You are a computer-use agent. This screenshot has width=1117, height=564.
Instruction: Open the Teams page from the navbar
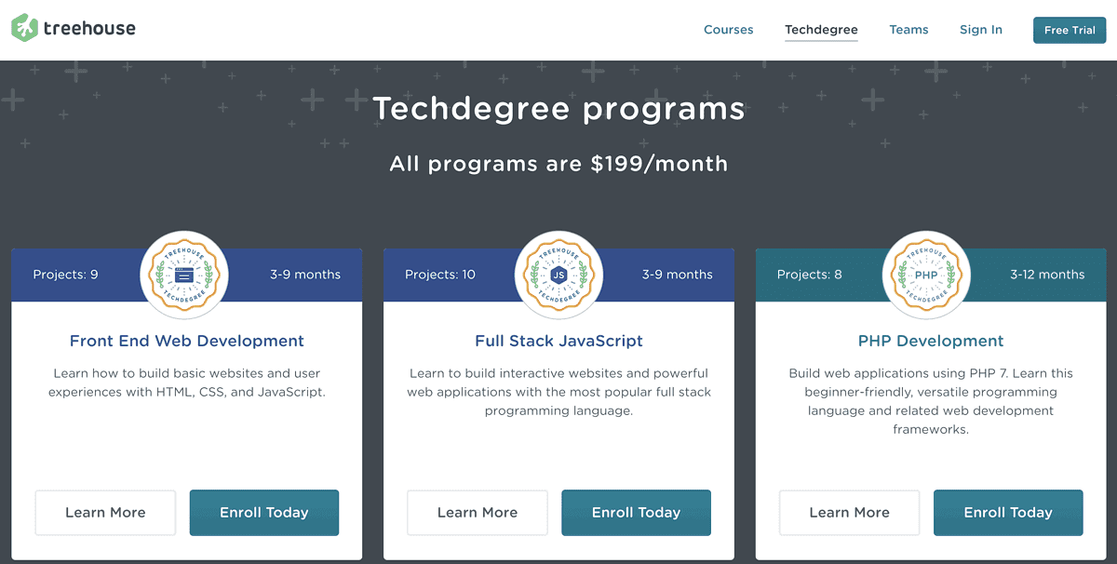(x=908, y=30)
